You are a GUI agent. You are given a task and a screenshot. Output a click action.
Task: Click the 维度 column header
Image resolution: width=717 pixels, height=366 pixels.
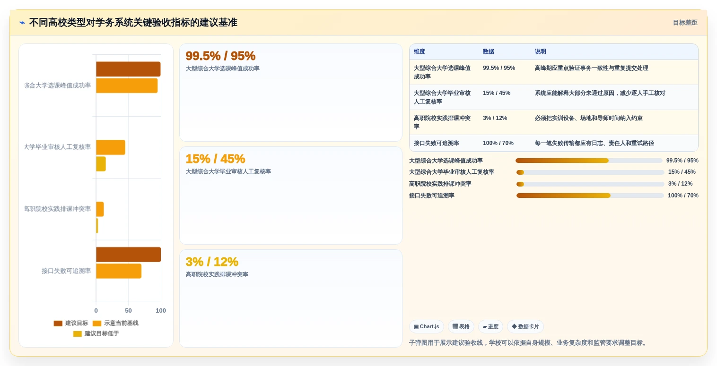[420, 52]
